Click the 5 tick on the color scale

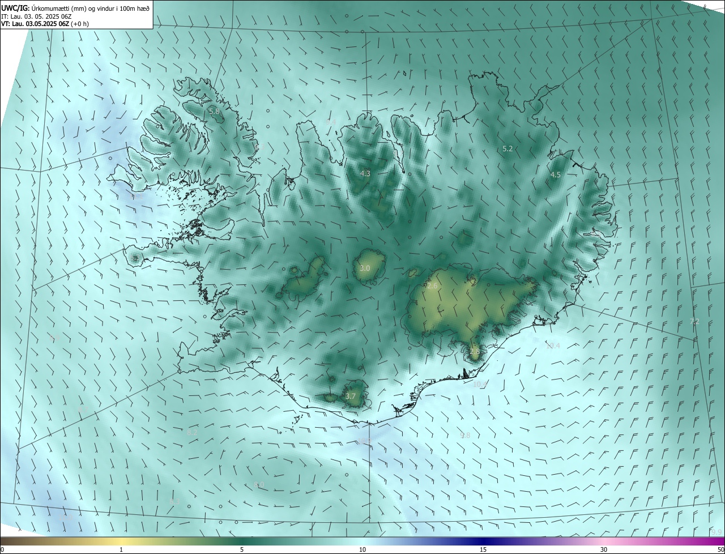coord(242,549)
